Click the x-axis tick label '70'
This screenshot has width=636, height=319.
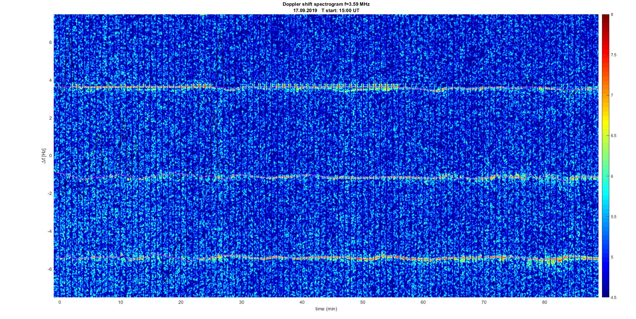(x=484, y=302)
